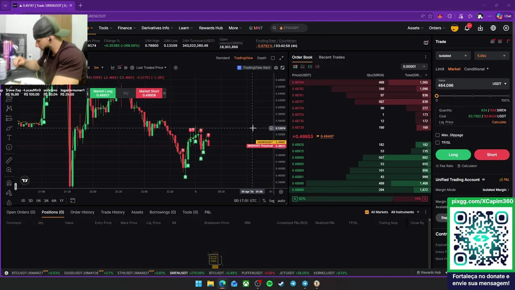Select the brush drawing tool
The width and height of the screenshot is (515, 290).
(9, 128)
